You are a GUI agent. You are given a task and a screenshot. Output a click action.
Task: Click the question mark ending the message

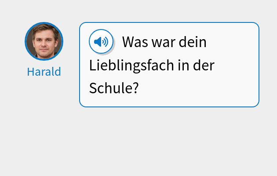coord(135,88)
